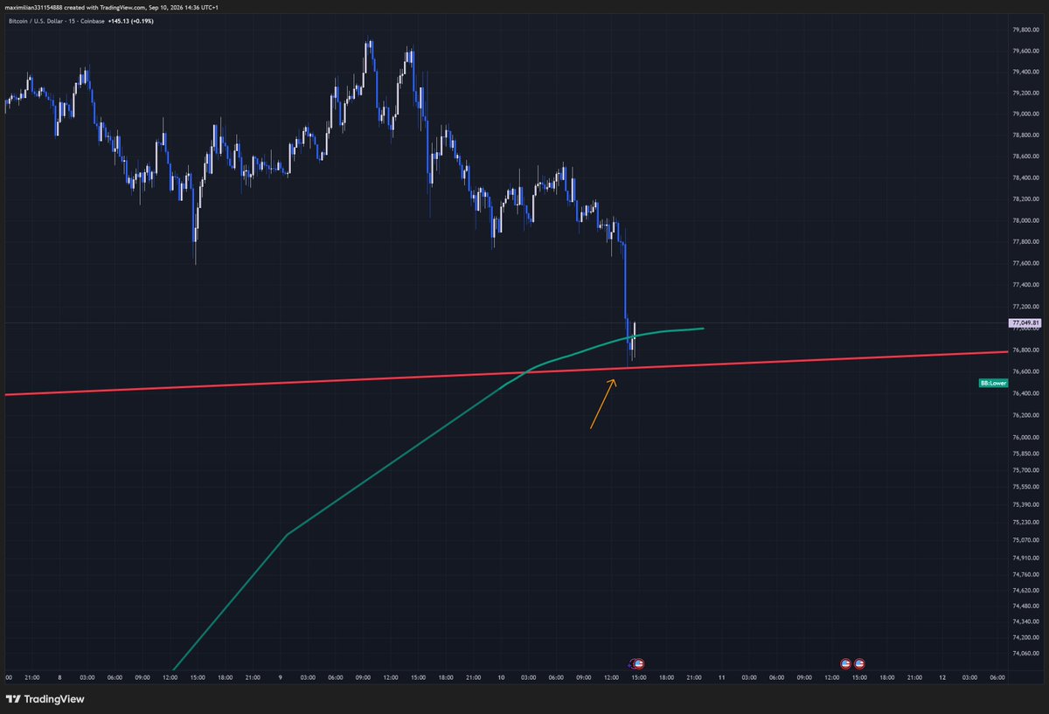Click the date label 9 on the time axis
Screen dimensions: 1049x714
pyautogui.click(x=281, y=677)
